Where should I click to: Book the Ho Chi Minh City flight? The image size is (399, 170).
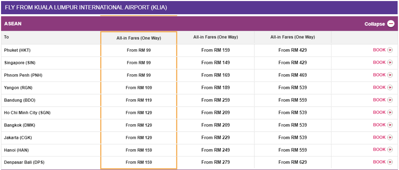pos(379,112)
